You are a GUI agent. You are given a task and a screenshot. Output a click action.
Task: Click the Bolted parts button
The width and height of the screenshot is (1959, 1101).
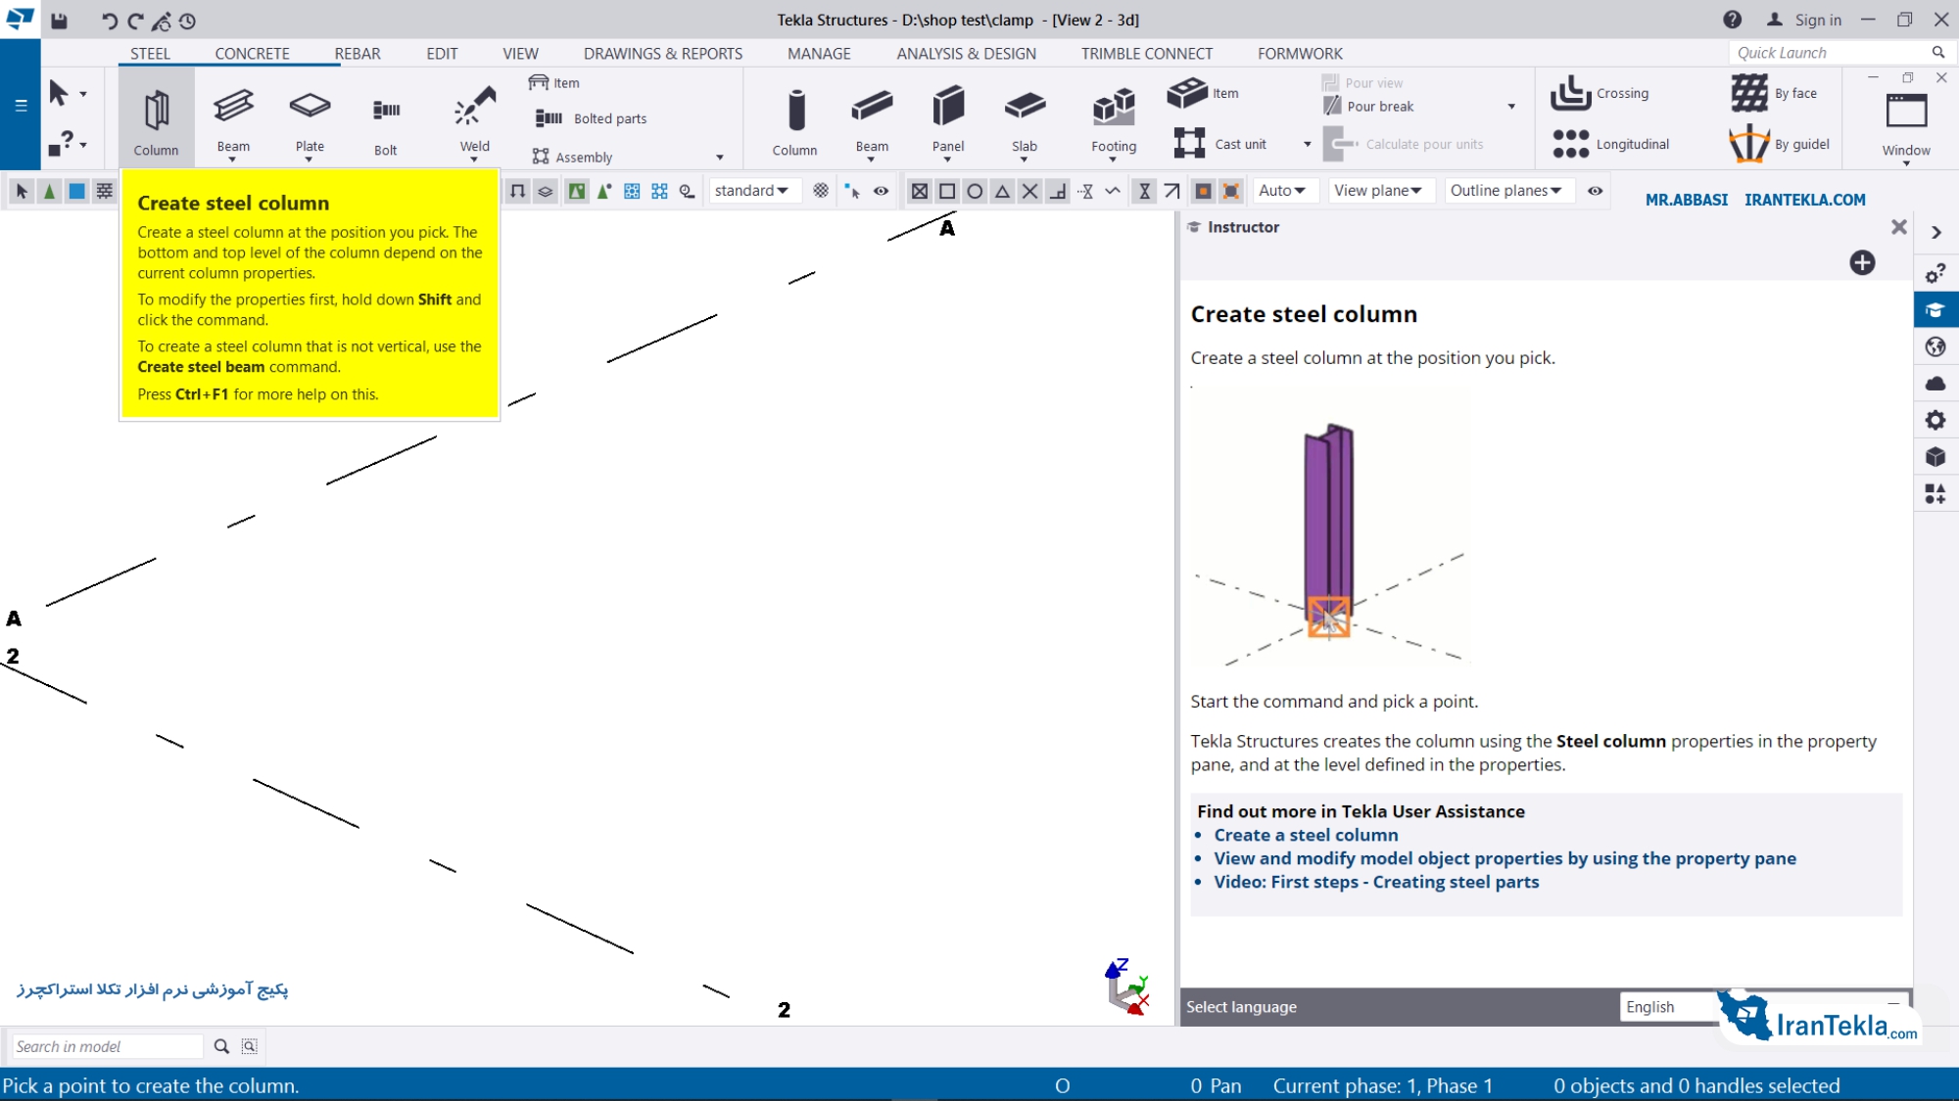click(x=591, y=118)
